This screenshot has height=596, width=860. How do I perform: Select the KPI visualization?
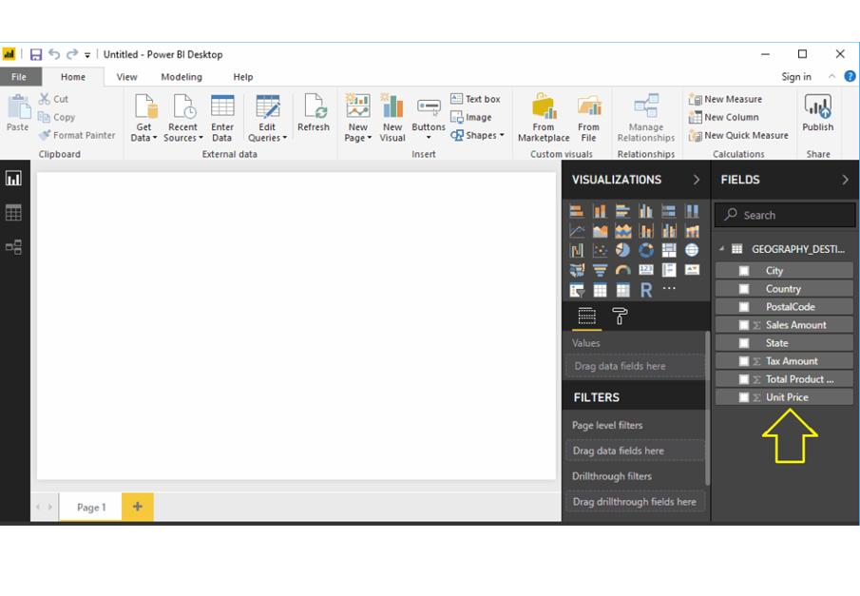[692, 270]
